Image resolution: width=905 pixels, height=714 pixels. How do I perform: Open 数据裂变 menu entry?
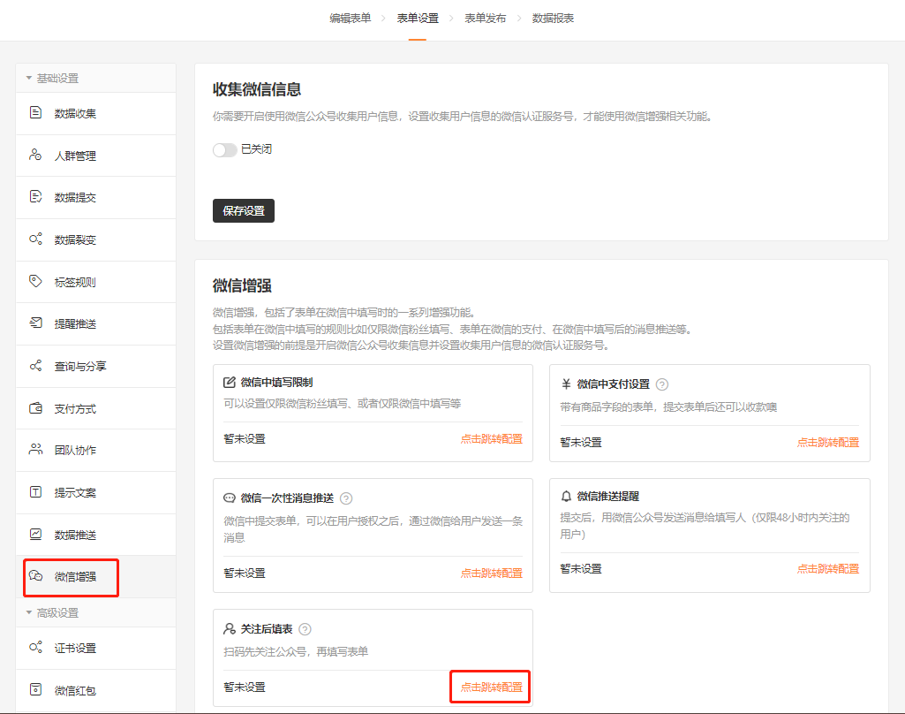(x=96, y=239)
